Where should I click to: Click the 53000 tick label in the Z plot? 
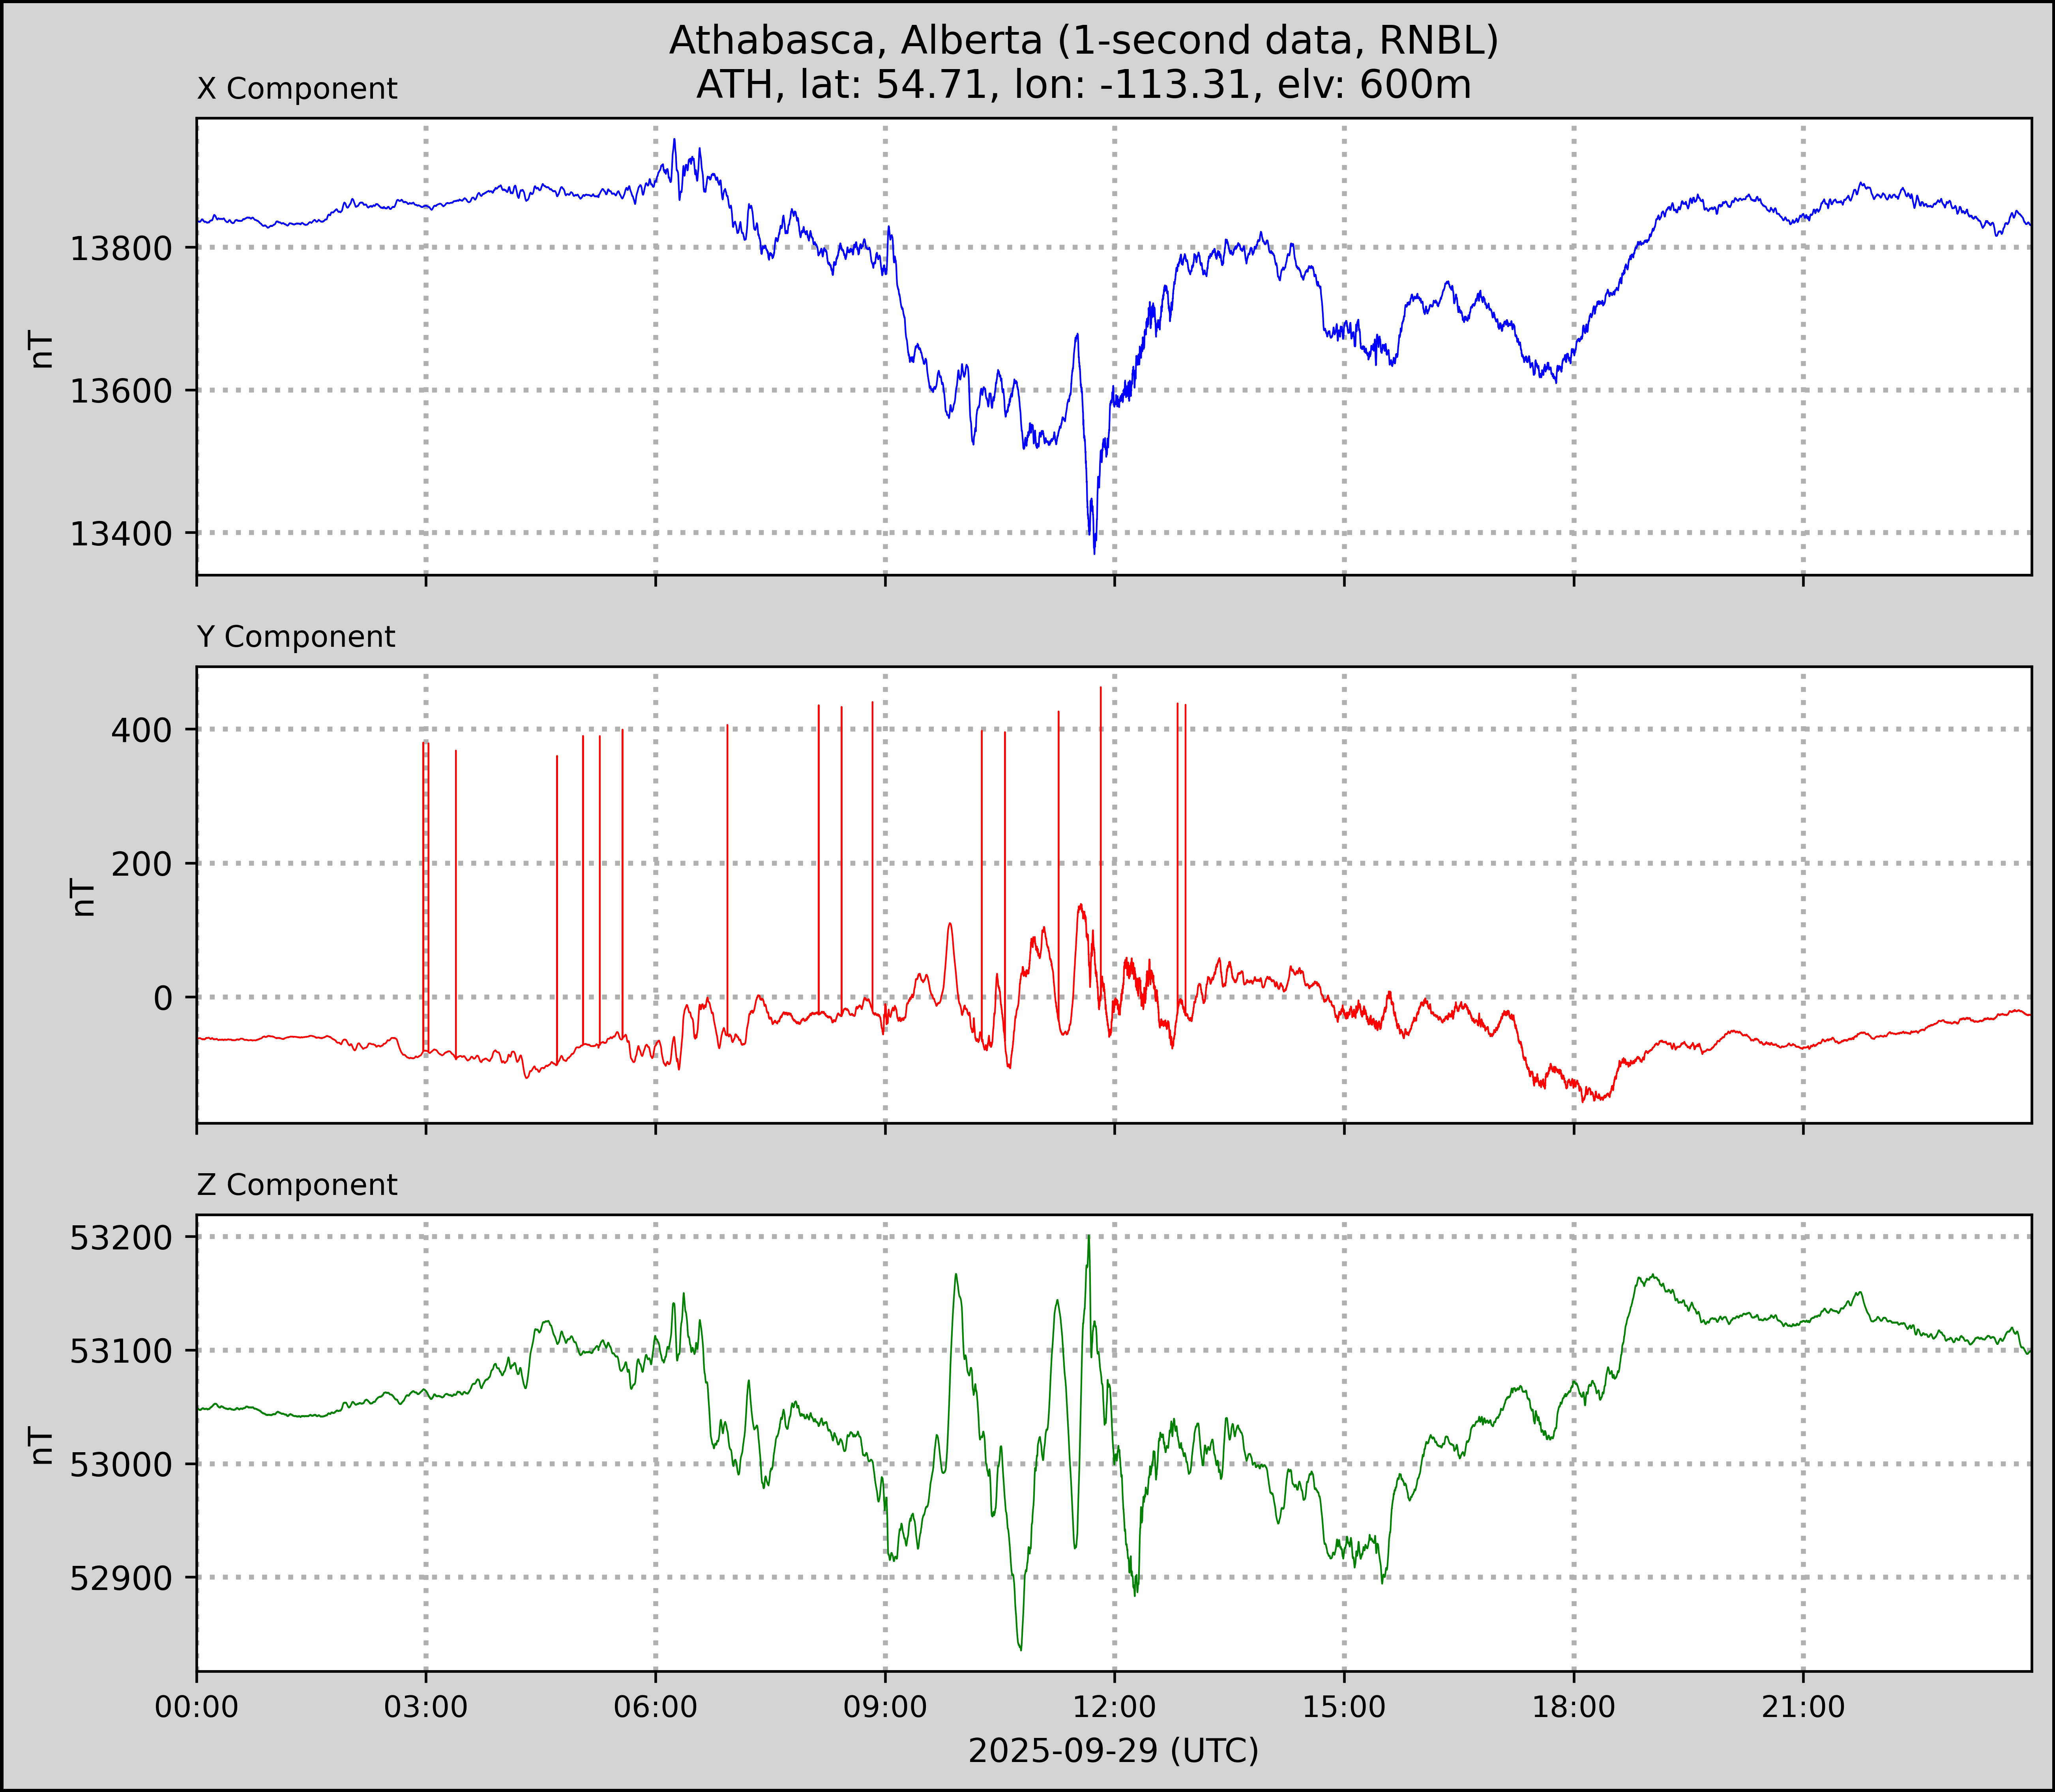coord(121,1465)
